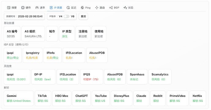The height and width of the screenshot is (110, 211).
Task: Switch to the 硬件 tab
Action: (26, 8)
